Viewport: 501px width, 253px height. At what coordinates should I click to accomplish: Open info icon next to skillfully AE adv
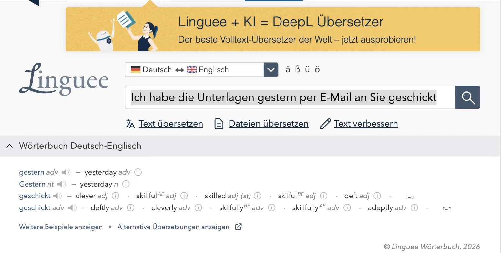347,208
